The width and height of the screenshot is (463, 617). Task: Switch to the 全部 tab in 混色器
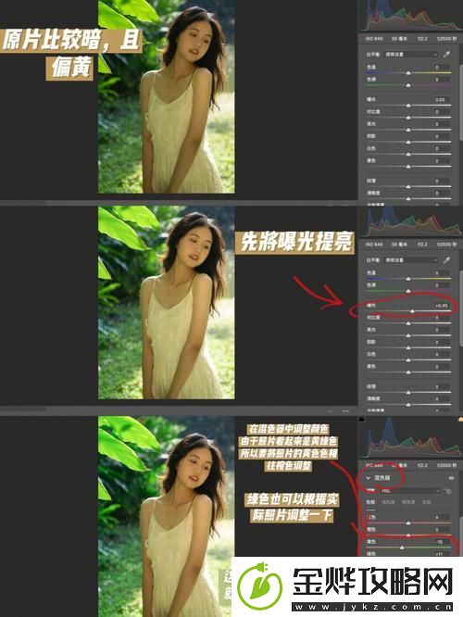426,502
